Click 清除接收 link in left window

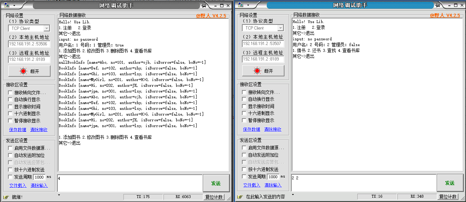click(39, 130)
